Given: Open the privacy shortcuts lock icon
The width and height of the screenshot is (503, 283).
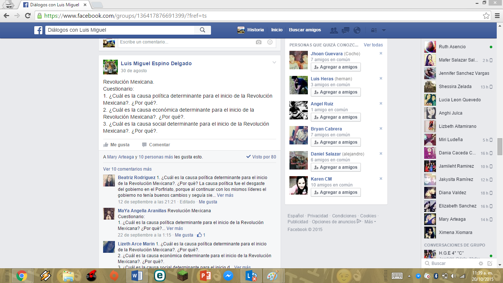Looking at the screenshot, I should pyautogui.click(x=374, y=31).
